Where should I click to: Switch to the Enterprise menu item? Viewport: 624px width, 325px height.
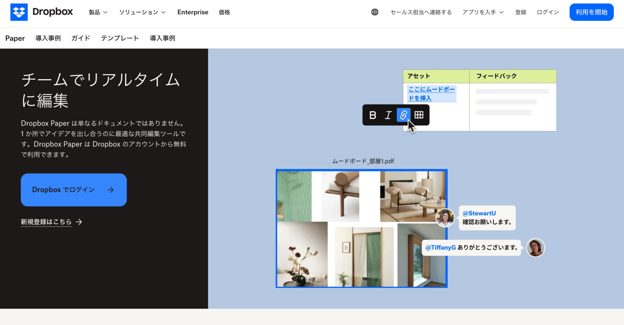[192, 12]
